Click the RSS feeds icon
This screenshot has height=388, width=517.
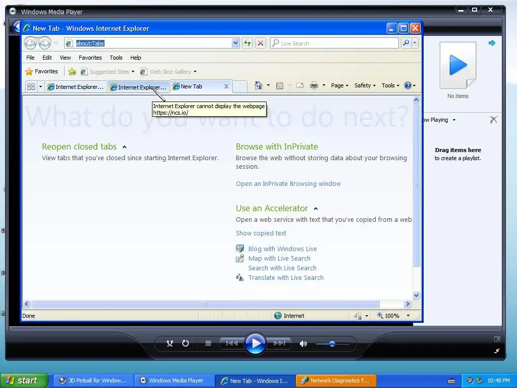[x=280, y=86]
